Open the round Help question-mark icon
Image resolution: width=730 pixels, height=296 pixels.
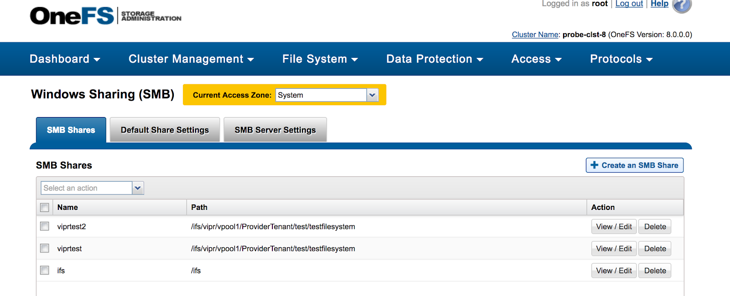(682, 5)
